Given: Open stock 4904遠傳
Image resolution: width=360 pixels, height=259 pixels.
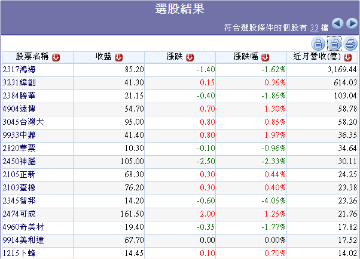Looking at the screenshot, I should [x=19, y=109].
